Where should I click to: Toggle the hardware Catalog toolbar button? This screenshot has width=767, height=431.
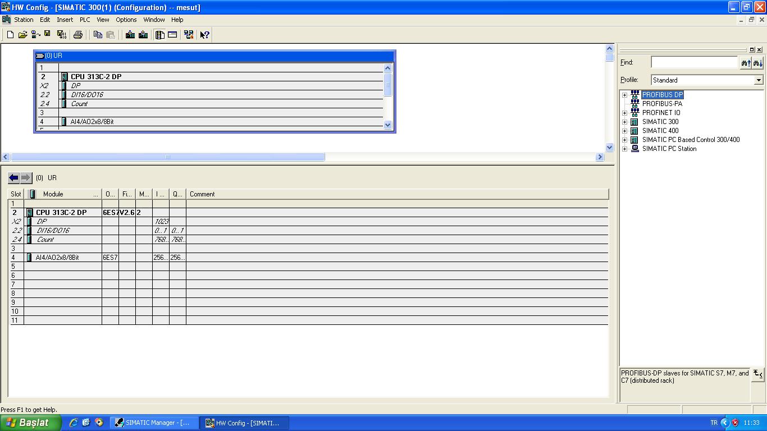click(x=160, y=35)
